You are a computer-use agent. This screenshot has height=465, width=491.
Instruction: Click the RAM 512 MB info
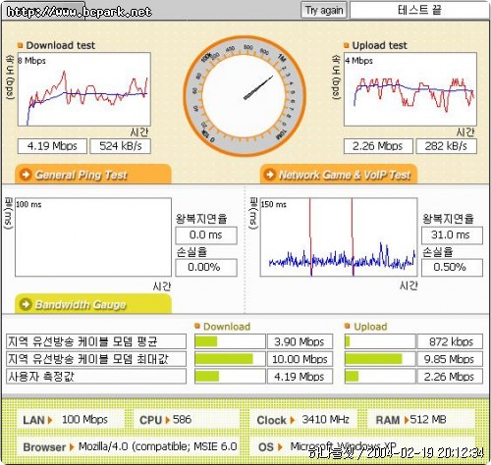[420, 419]
